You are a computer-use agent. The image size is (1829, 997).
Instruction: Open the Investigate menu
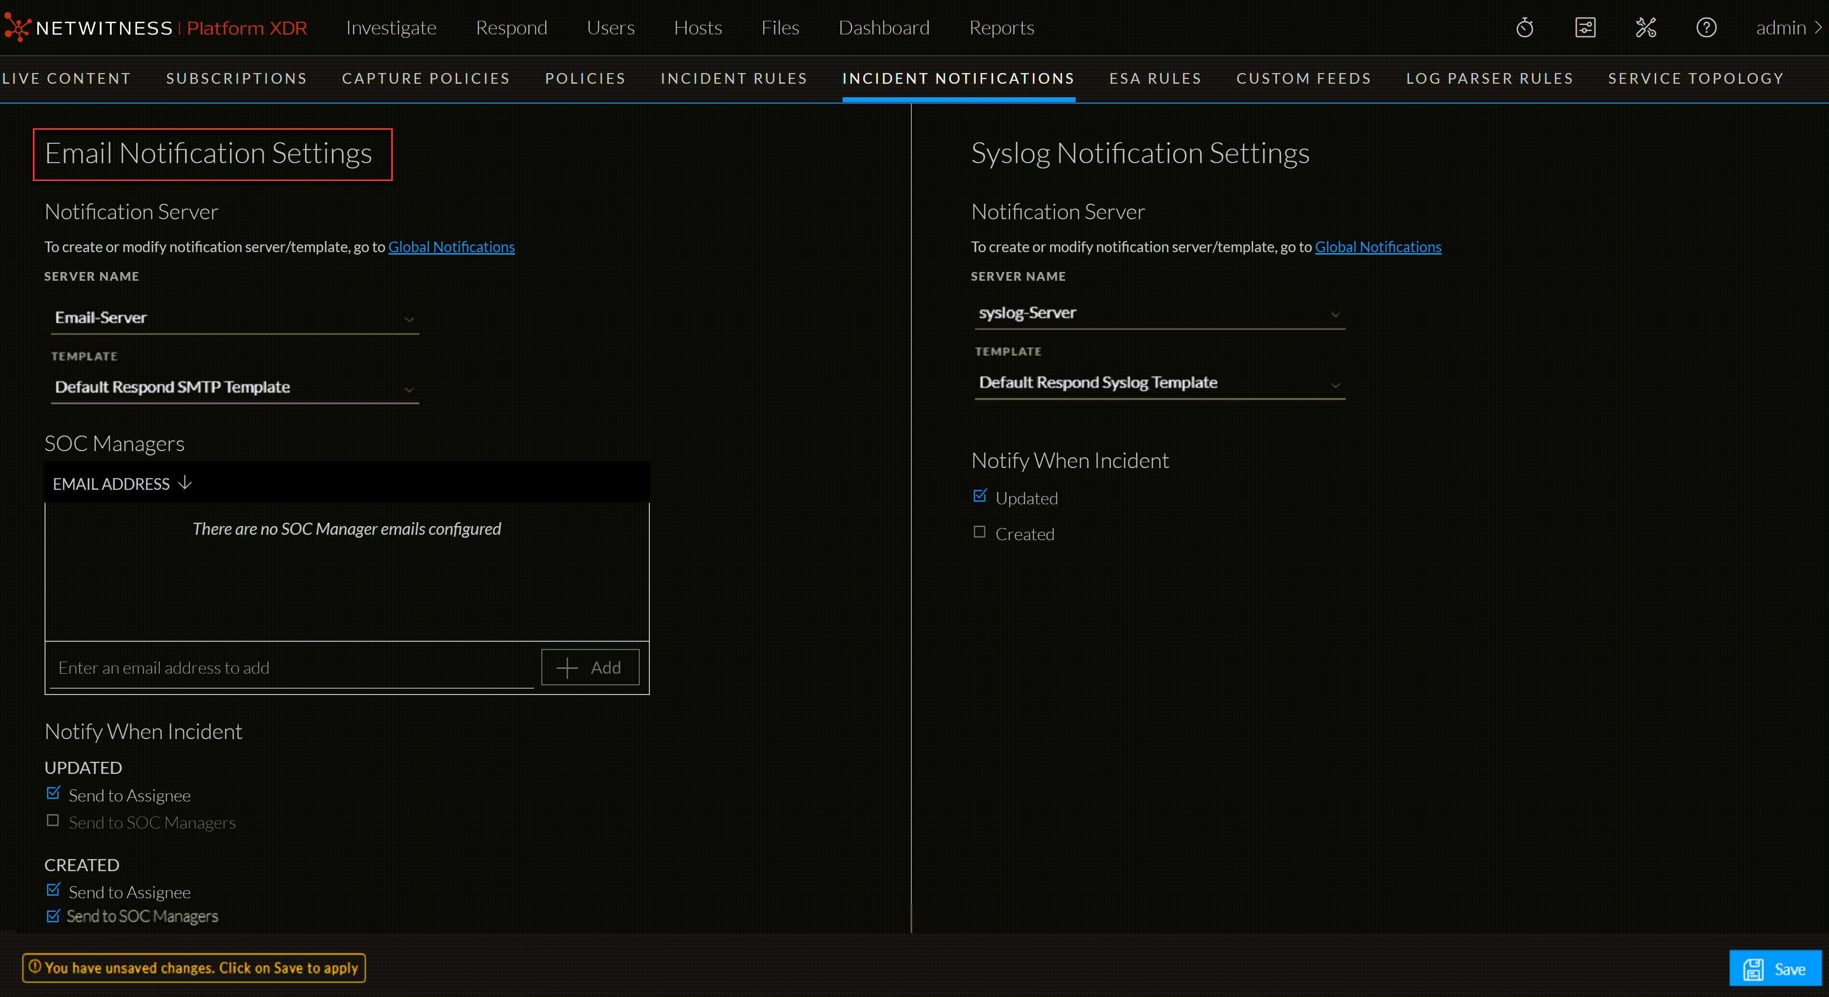(390, 28)
